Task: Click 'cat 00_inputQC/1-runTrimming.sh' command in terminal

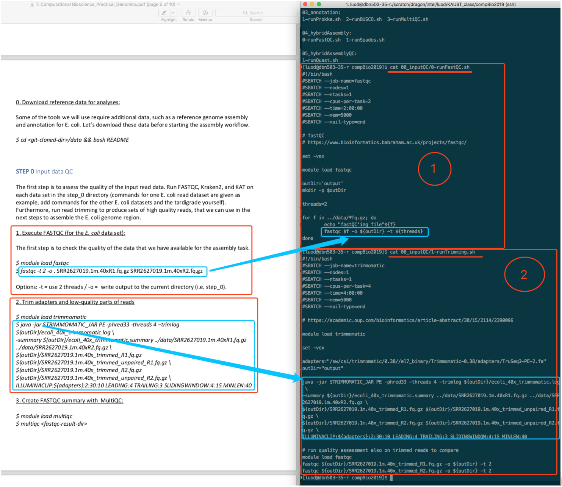Action: [x=432, y=252]
